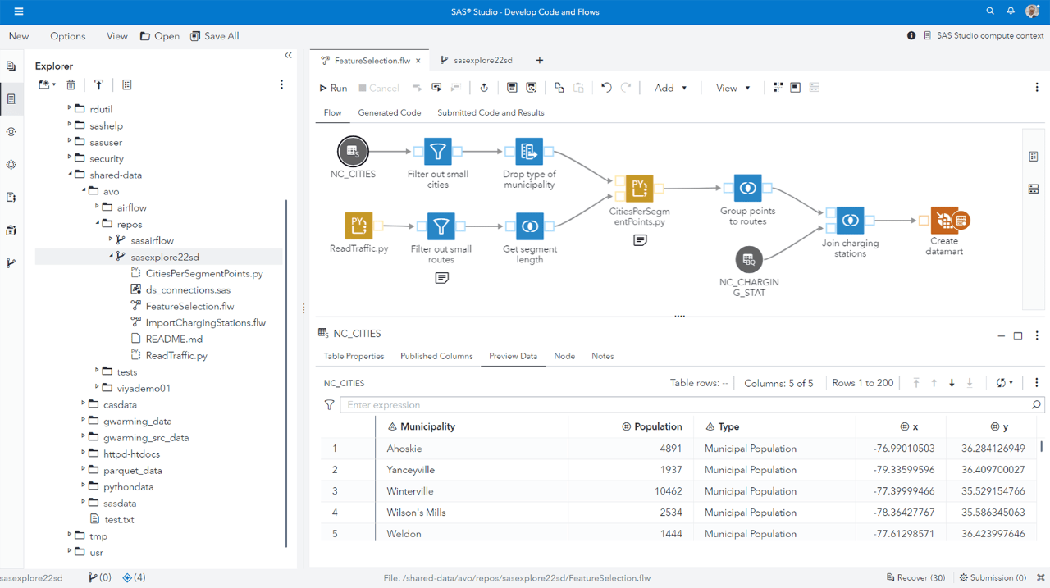The width and height of the screenshot is (1050, 588).
Task: Toggle the main hamburger navigation menu
Action: tap(19, 11)
